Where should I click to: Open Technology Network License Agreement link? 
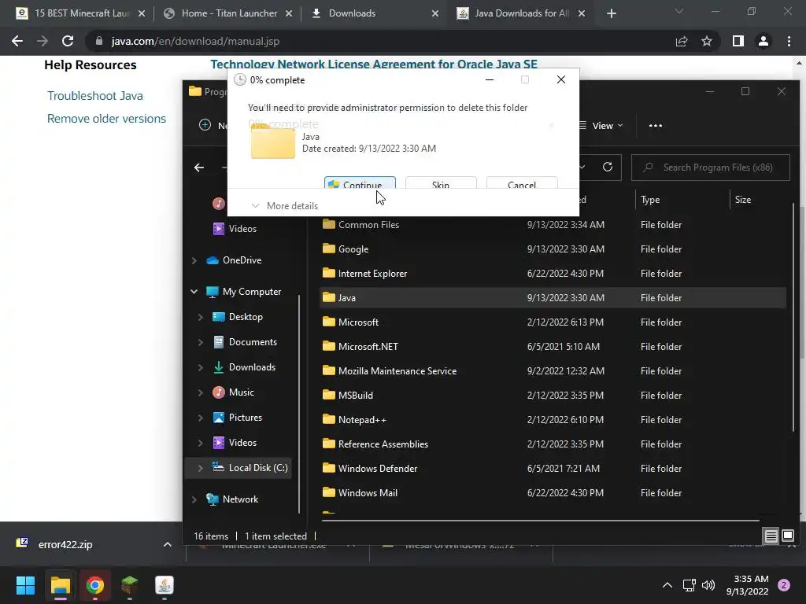click(374, 64)
